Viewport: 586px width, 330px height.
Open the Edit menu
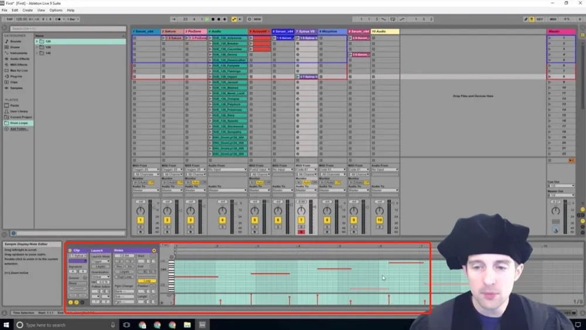point(15,10)
